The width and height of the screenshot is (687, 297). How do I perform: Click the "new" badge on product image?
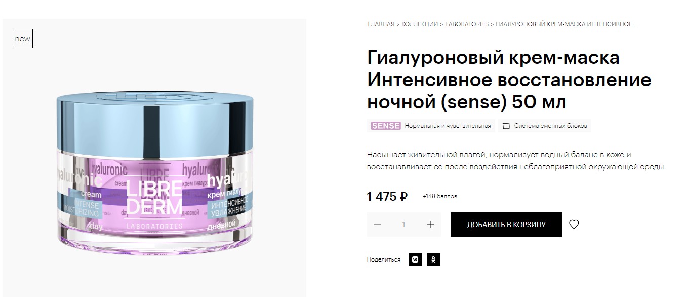(23, 39)
